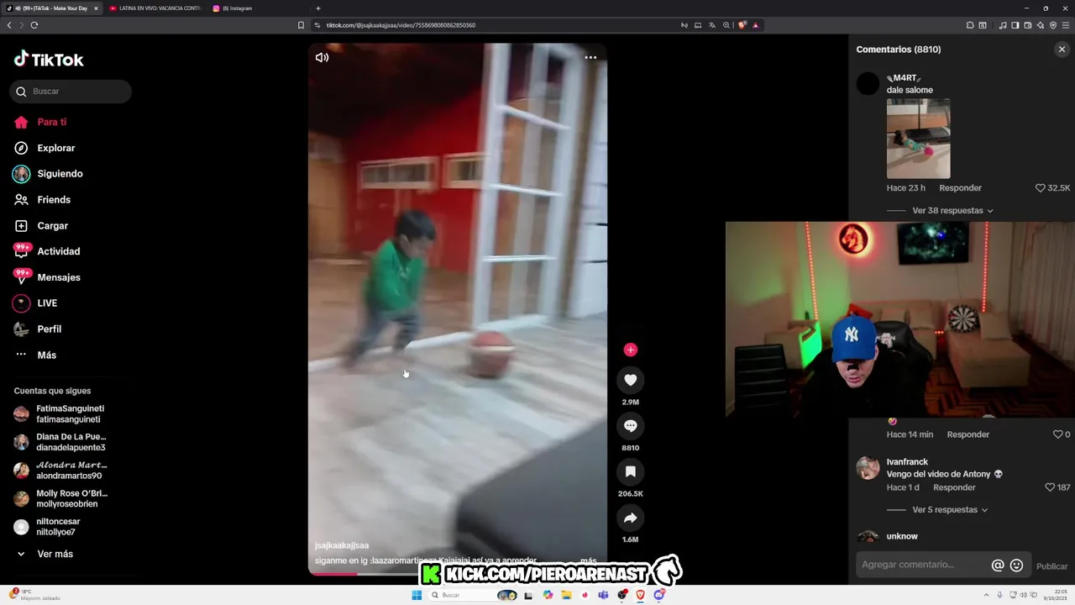Open image attached to M4RT comment
The height and width of the screenshot is (605, 1075).
click(x=918, y=139)
